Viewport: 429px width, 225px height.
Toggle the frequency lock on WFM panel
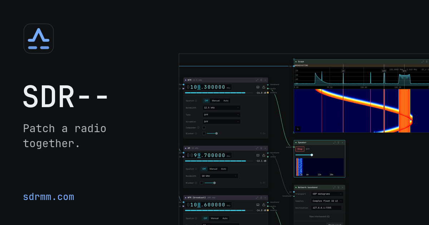263,205
